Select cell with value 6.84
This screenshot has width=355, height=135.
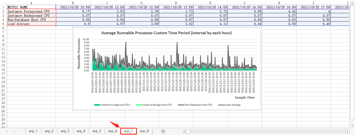point(245,24)
